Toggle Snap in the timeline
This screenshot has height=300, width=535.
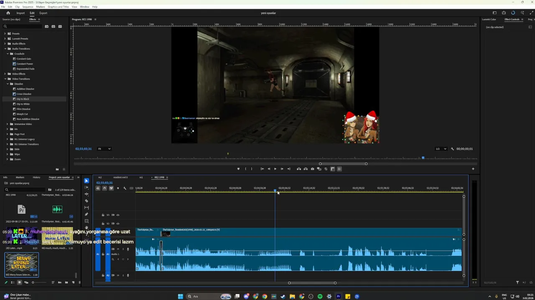pyautogui.click(x=104, y=188)
